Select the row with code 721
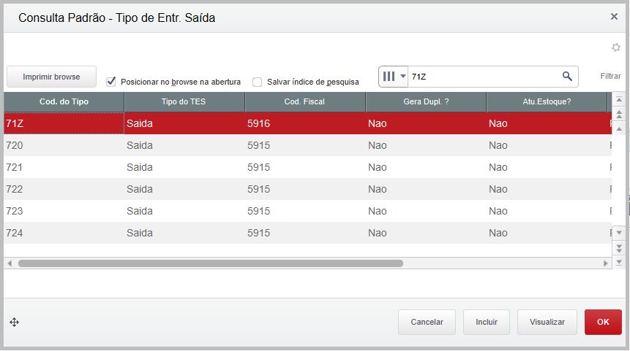The image size is (630, 351). 307,167
